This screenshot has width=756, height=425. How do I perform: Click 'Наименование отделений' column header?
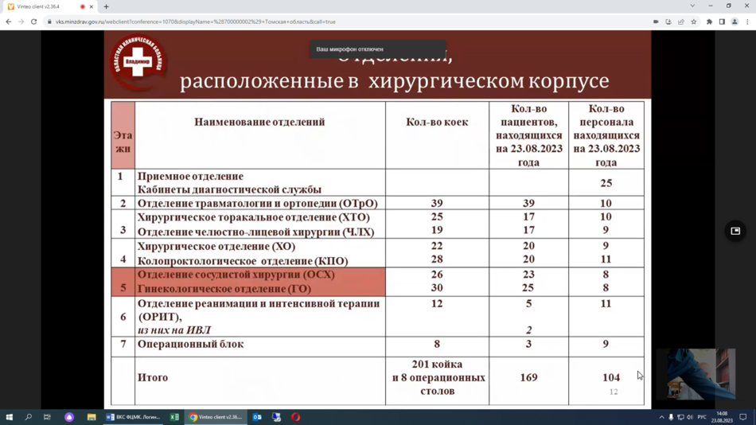click(x=259, y=122)
